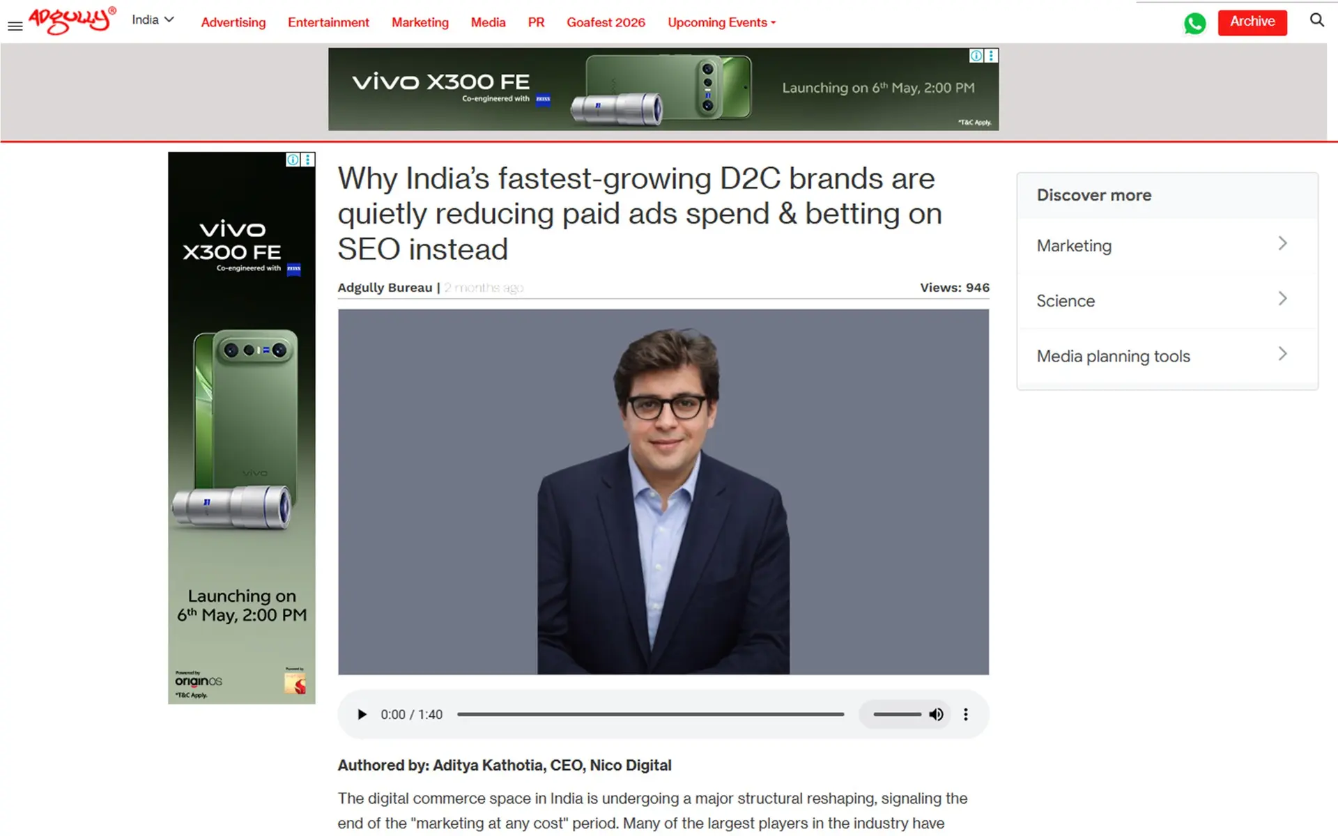Click 'Authored by: Aditya Kathotia' line
Image resolution: width=1338 pixels, height=836 pixels.
505,765
